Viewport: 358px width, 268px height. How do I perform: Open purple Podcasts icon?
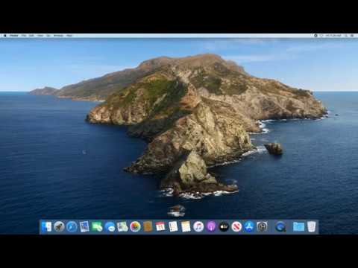coord(211,227)
